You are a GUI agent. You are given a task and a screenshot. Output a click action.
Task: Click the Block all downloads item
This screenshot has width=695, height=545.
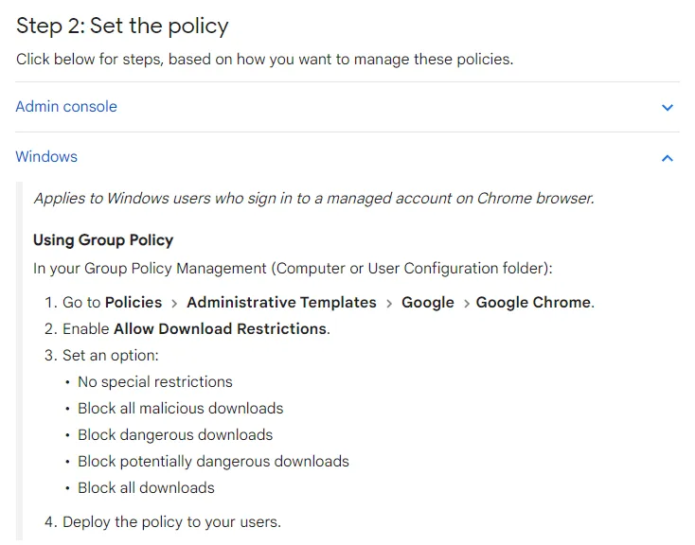pyautogui.click(x=146, y=488)
